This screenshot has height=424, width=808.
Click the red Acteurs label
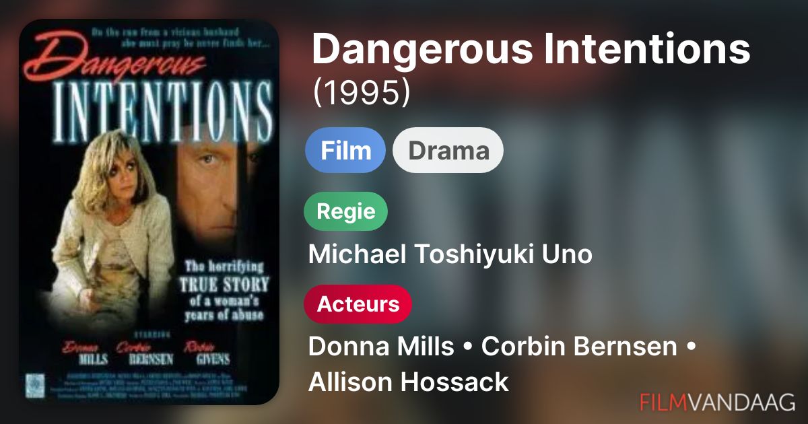coord(358,304)
